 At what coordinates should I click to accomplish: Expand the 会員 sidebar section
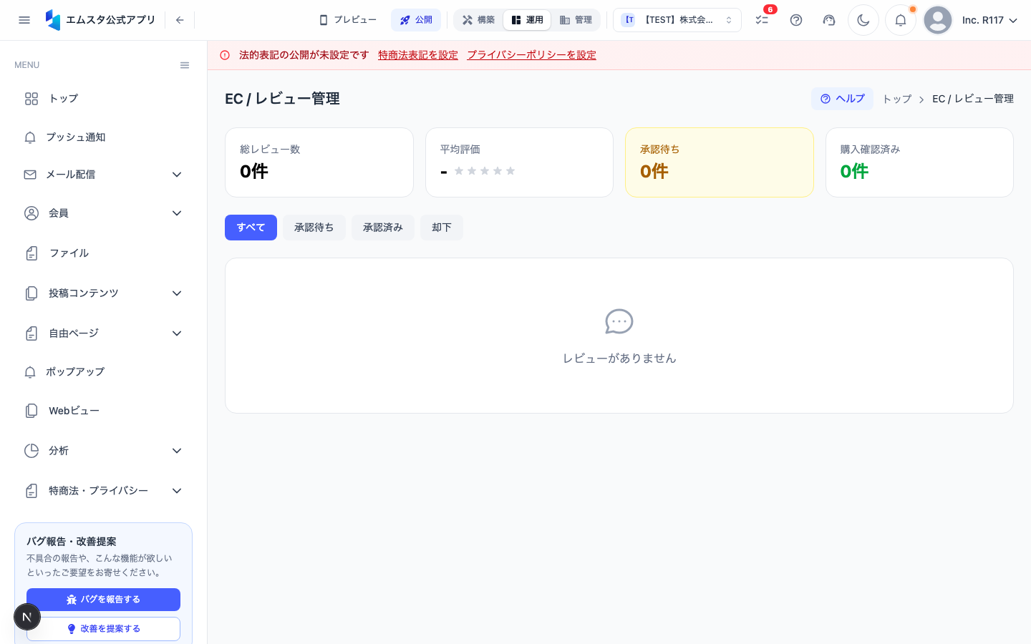103,213
